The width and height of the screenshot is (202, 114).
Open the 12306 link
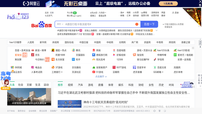pos(120,60)
